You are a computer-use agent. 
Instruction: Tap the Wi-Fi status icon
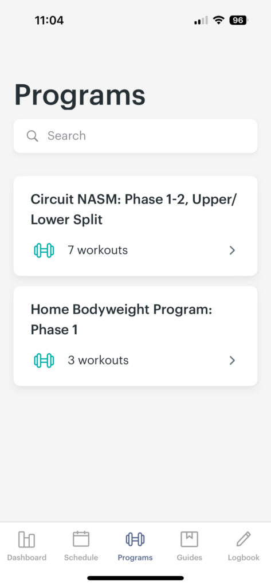(218, 20)
